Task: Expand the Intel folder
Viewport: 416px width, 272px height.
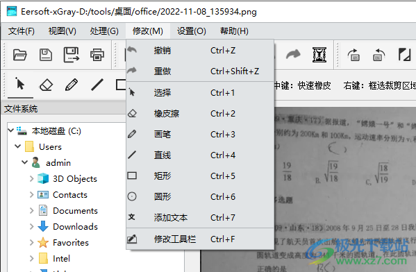Action: tap(31, 258)
